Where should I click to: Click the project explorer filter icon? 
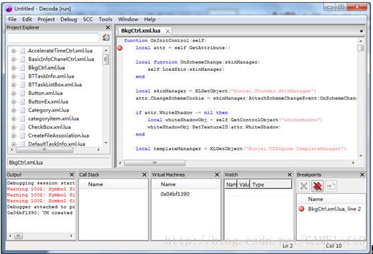pyautogui.click(x=106, y=37)
